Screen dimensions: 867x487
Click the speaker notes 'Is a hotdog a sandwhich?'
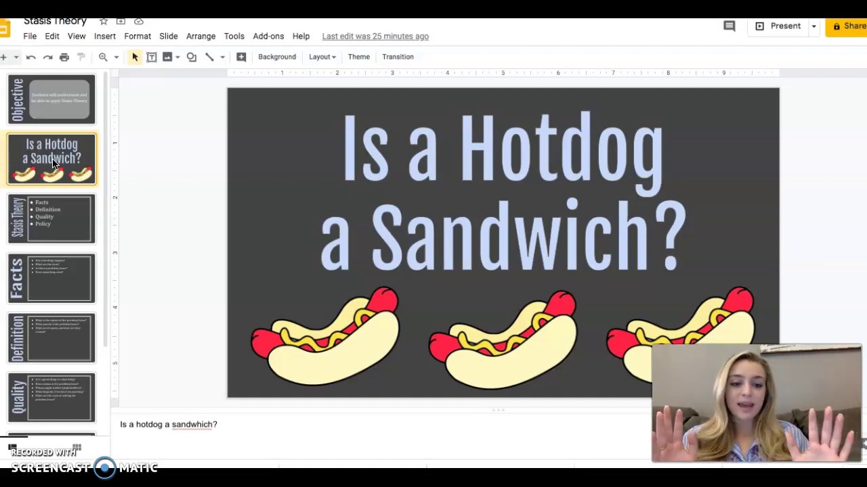pyautogui.click(x=169, y=424)
